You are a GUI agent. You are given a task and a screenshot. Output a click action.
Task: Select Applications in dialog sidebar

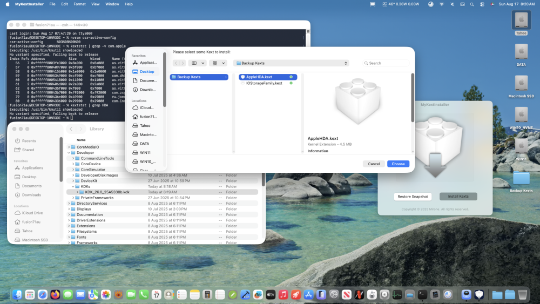pyautogui.click(x=145, y=63)
